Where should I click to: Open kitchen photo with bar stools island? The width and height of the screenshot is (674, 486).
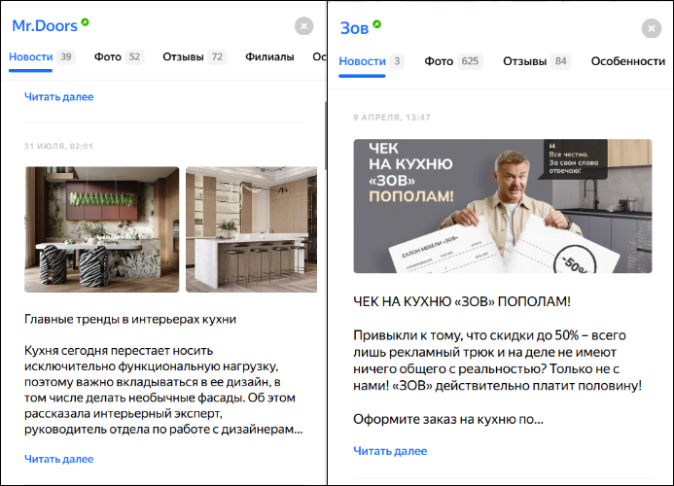pyautogui.click(x=252, y=229)
